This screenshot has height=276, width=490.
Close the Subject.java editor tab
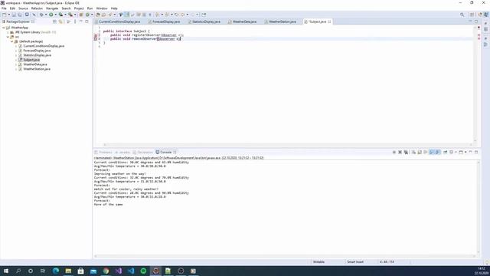coord(329,21)
